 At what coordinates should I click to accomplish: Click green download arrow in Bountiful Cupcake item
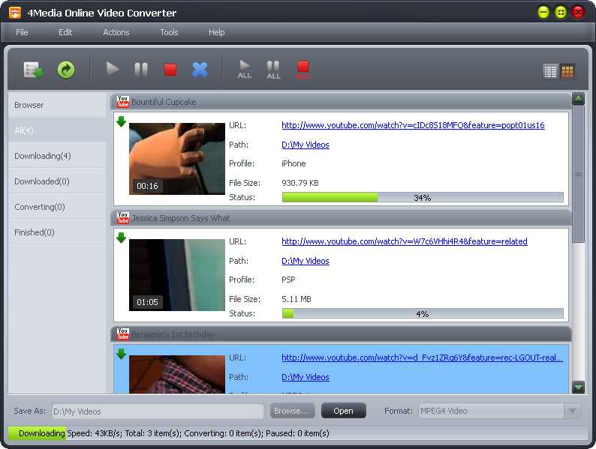122,122
